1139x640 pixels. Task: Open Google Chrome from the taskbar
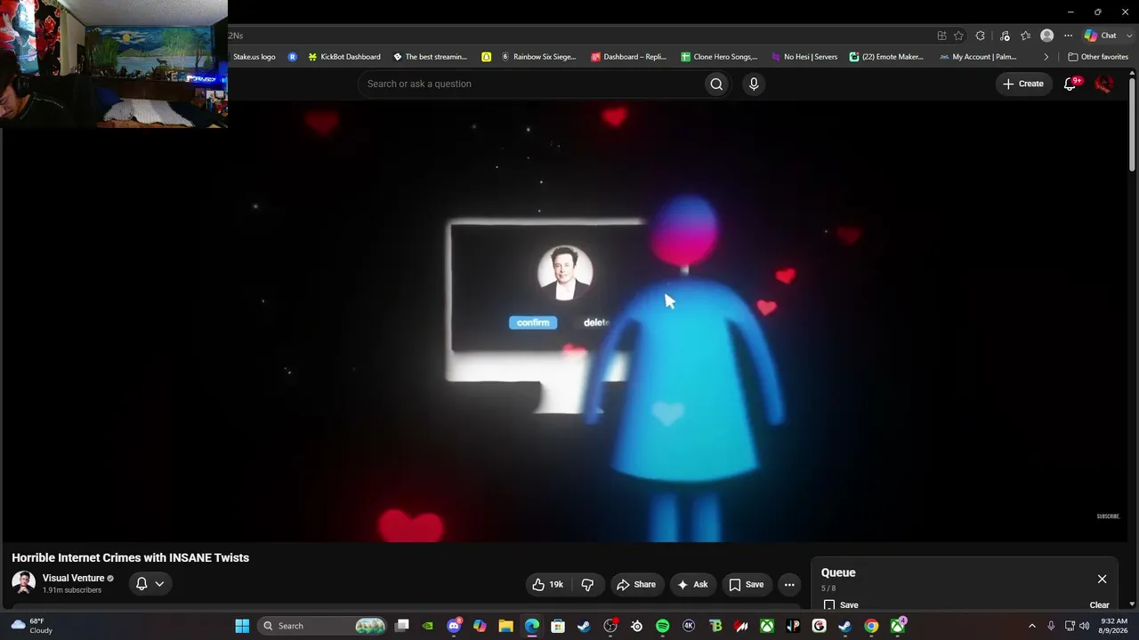click(871, 626)
